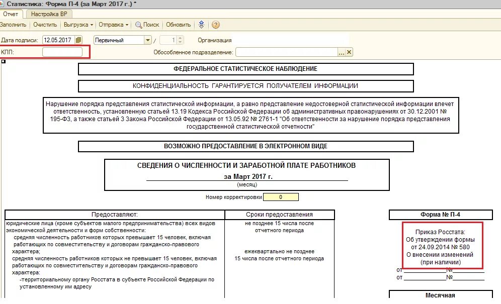
Task: Click the correction number spinner arrows
Action: [180, 40]
